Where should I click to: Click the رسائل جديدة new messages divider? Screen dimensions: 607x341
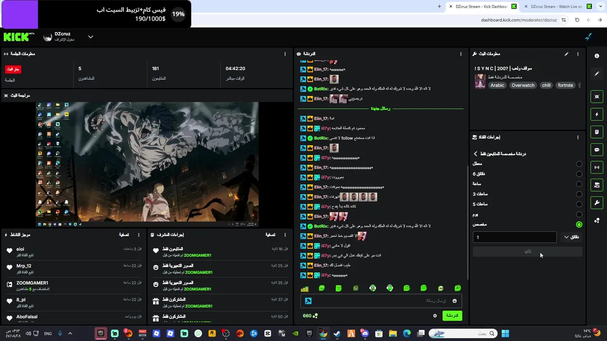tap(380, 108)
